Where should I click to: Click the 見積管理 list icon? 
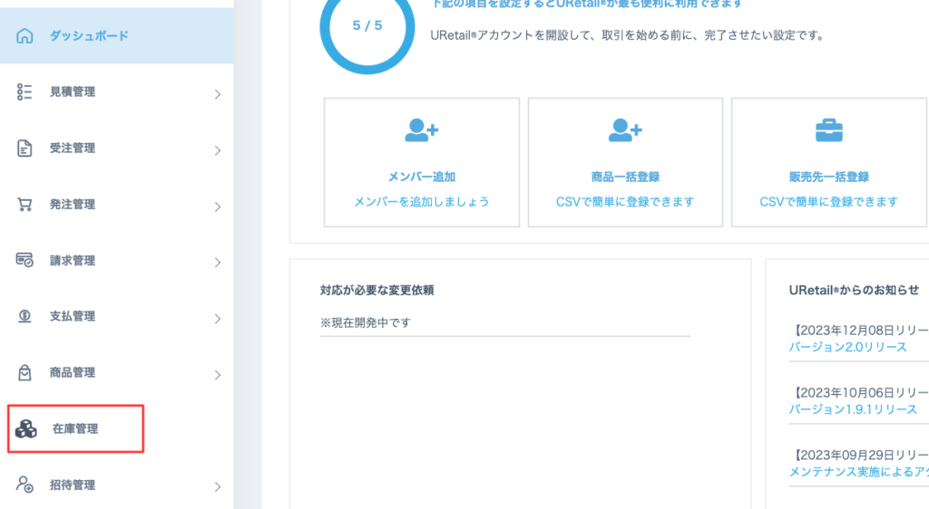pos(25,92)
